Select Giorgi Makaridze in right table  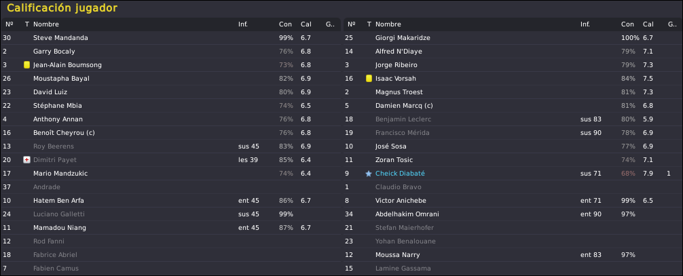[x=513, y=38]
